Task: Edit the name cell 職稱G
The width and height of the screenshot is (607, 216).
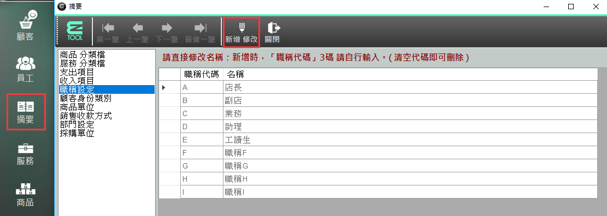Action: pyautogui.click(x=410, y=166)
